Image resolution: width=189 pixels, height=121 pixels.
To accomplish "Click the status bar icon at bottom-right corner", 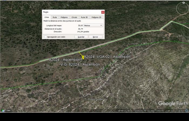I will (187, 111).
